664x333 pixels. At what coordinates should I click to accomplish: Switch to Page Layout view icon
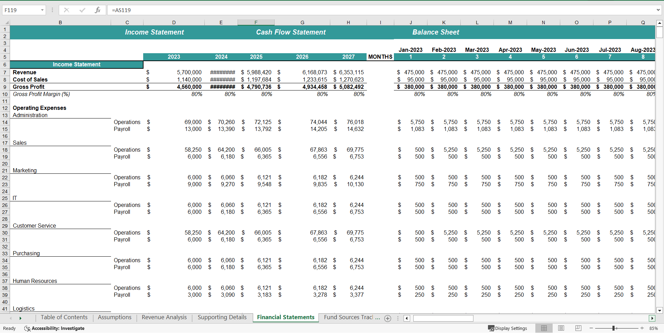click(x=561, y=328)
